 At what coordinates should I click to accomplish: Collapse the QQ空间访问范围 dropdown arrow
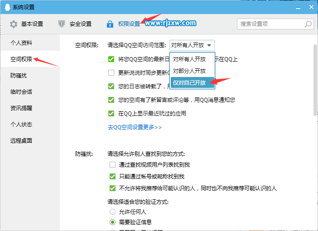209,45
